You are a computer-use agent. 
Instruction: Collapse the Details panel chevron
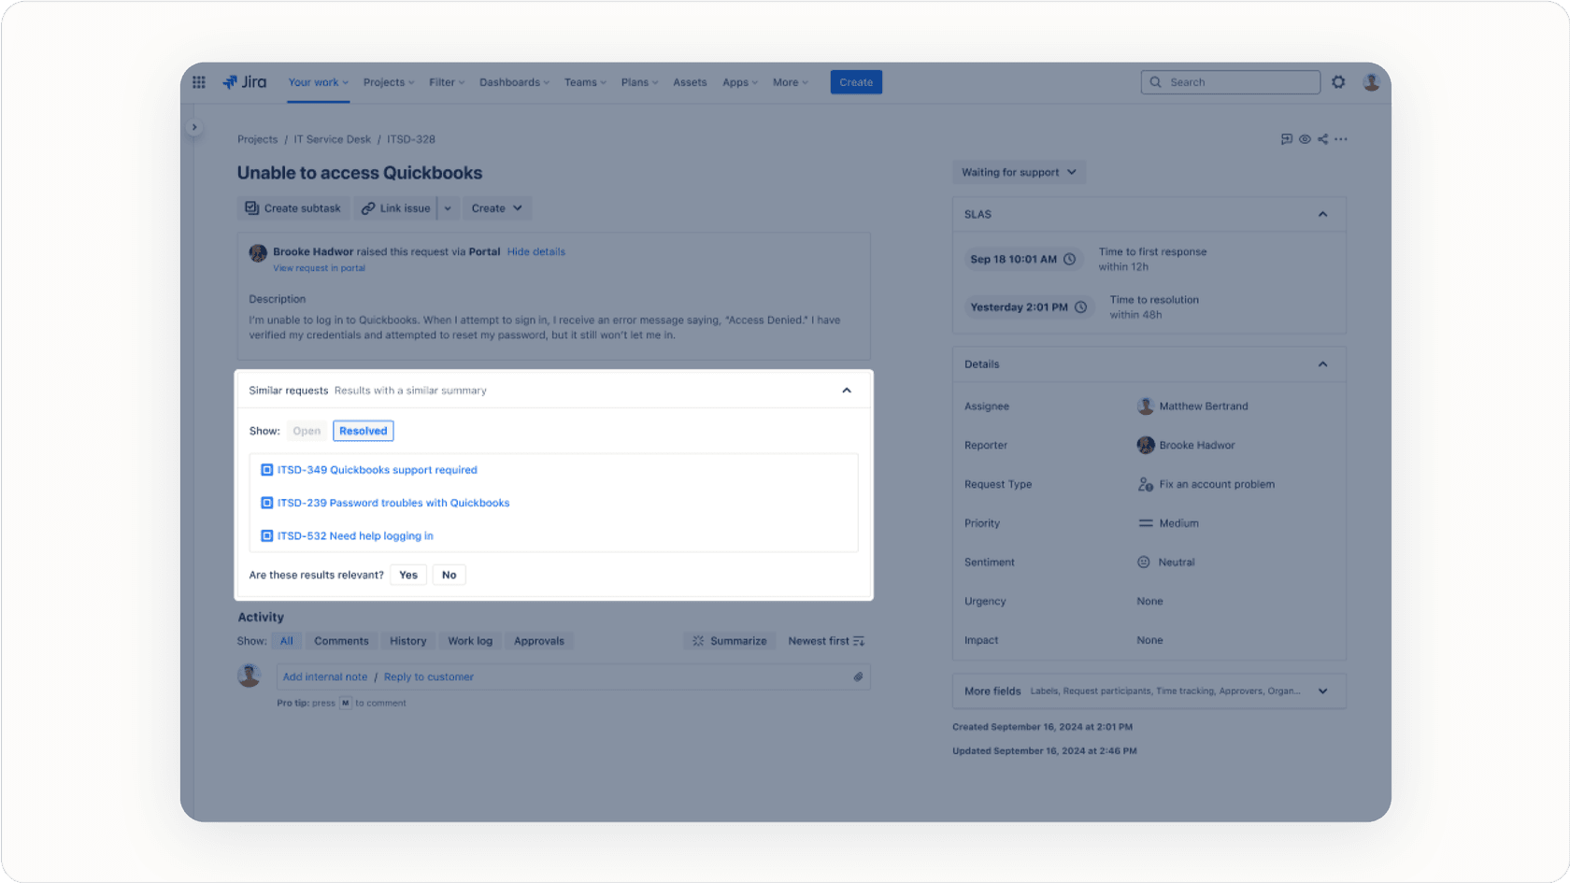[x=1322, y=364]
